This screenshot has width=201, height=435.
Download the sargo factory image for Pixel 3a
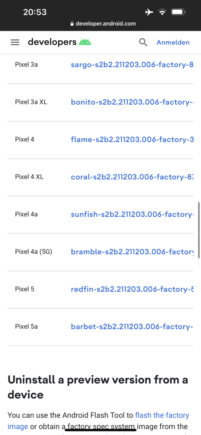[132, 65]
